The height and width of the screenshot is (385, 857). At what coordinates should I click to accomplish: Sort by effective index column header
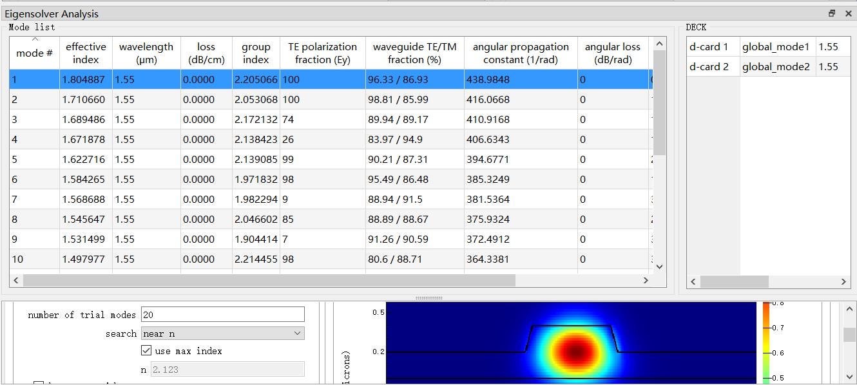pos(86,53)
